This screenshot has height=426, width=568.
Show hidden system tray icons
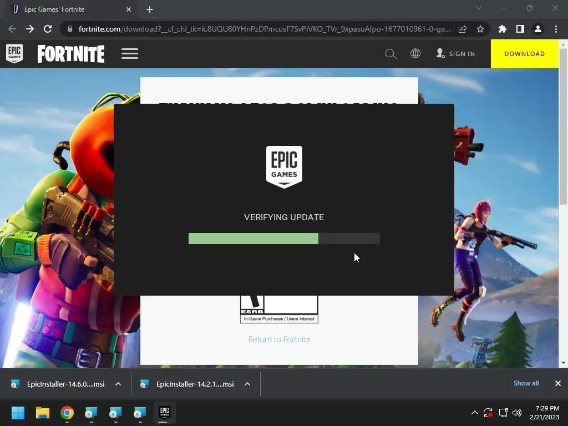(475, 413)
